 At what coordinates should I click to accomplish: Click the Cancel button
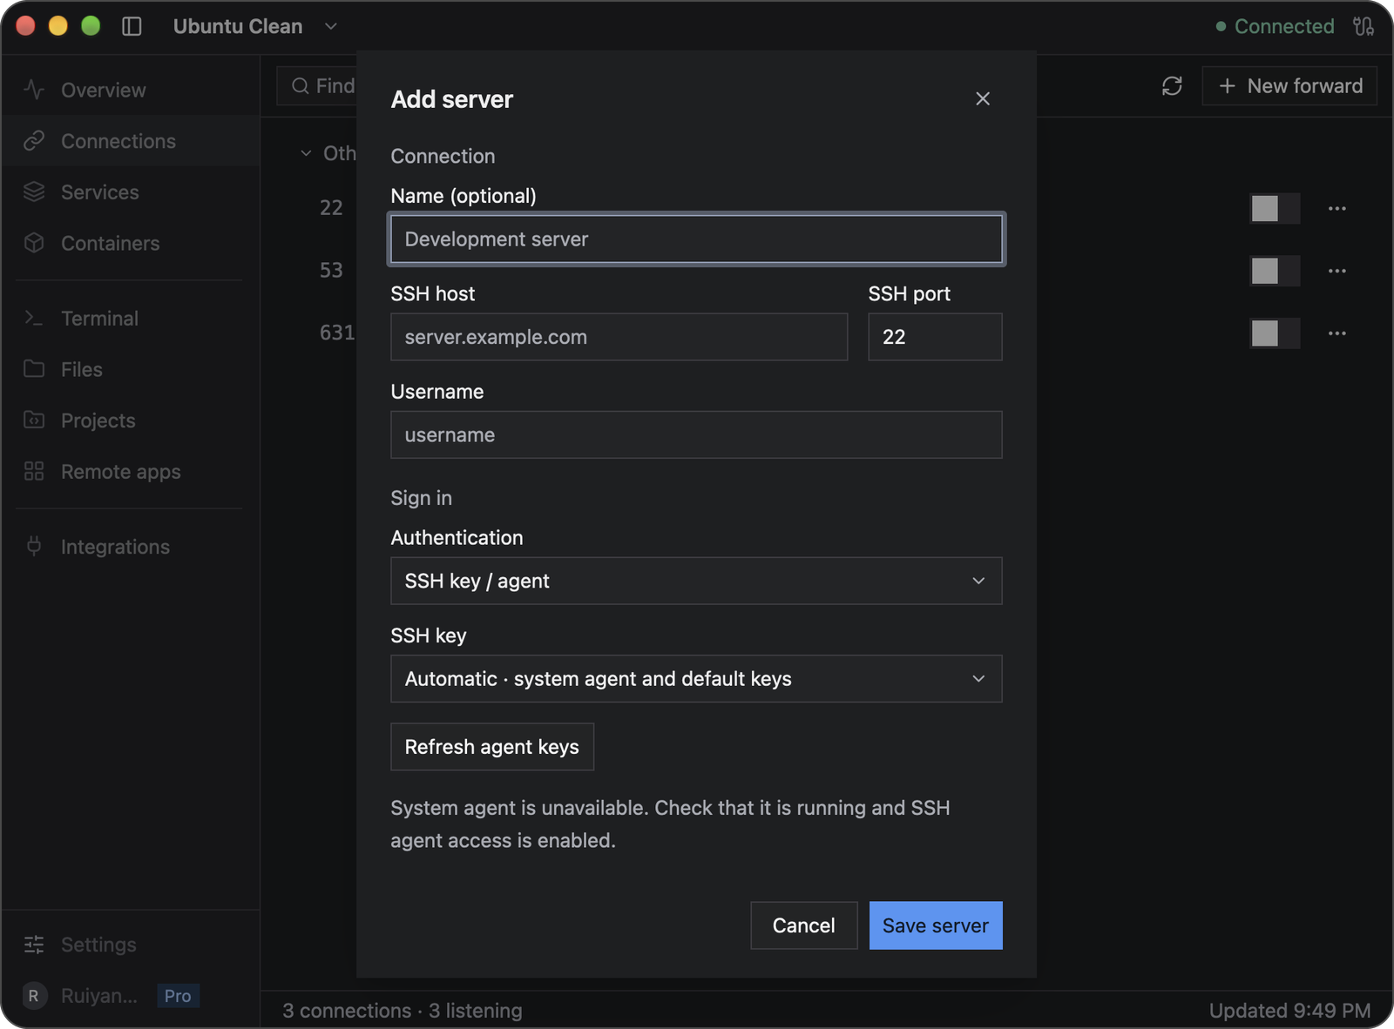(x=804, y=925)
